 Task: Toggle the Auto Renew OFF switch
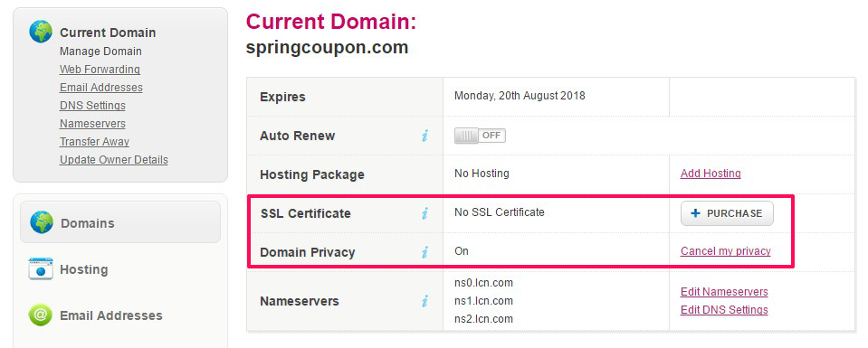click(x=480, y=136)
